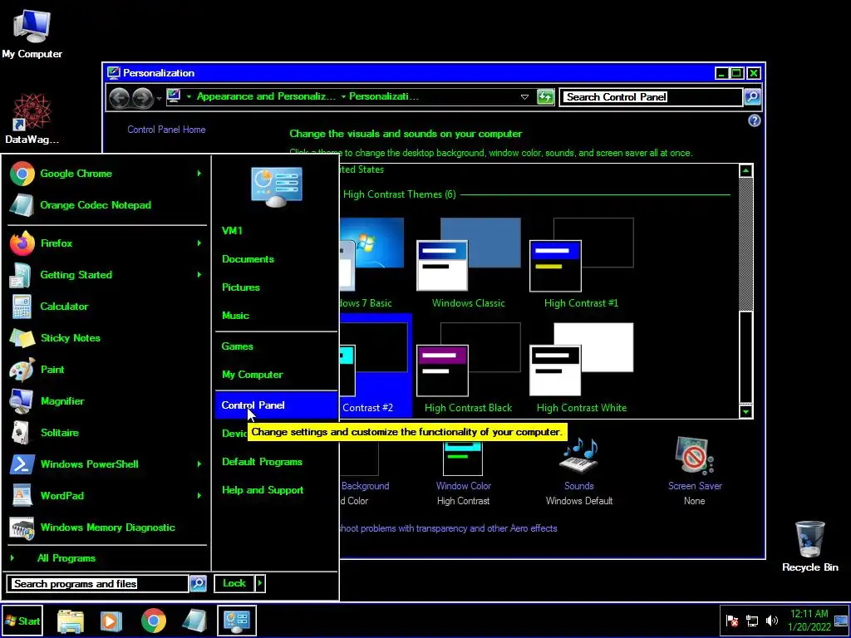Click Search programs and files box
The image size is (851, 638).
click(x=100, y=584)
